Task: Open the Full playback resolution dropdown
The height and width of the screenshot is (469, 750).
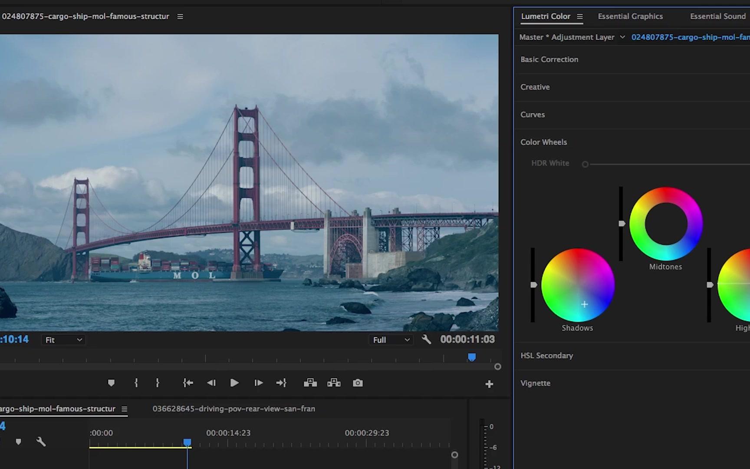Action: [x=390, y=340]
